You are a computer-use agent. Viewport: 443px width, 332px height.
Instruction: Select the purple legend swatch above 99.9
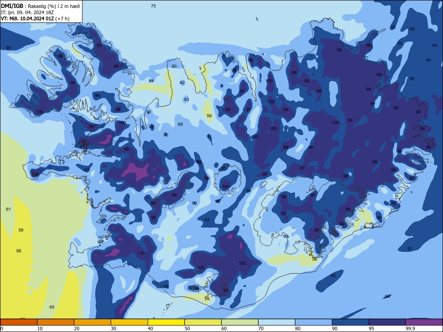pyautogui.click(x=424, y=322)
